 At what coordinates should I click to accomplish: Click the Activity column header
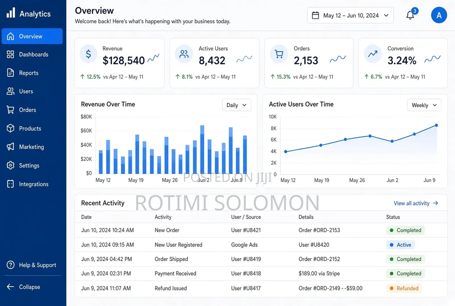click(163, 217)
